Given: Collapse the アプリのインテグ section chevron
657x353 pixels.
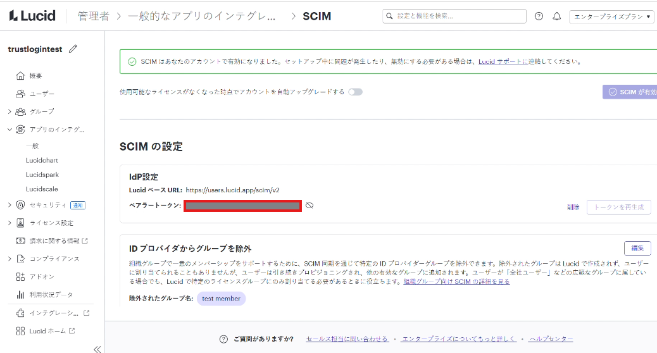Looking at the screenshot, I should click(9, 130).
